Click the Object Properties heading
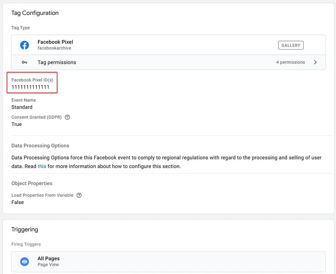Viewport: 336px width, 274px height. coord(32,184)
